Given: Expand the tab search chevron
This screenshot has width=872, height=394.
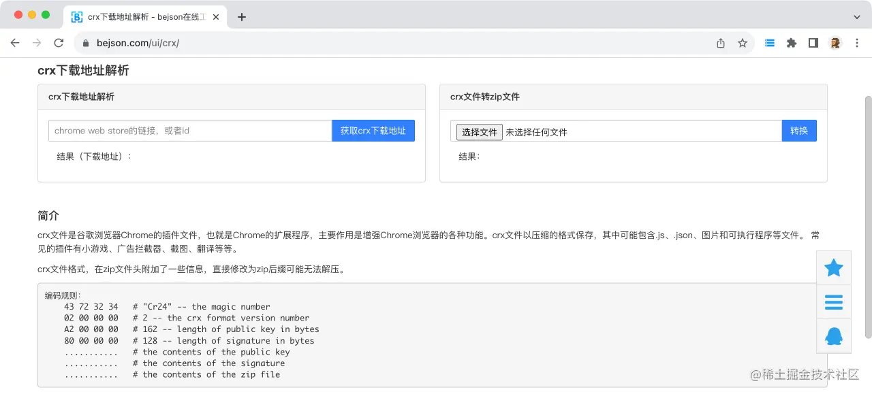Looking at the screenshot, I should (x=857, y=17).
